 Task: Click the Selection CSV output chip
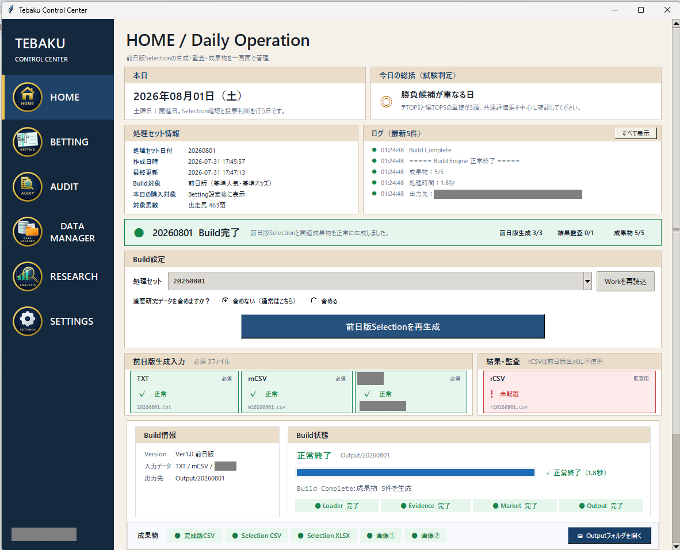click(257, 536)
